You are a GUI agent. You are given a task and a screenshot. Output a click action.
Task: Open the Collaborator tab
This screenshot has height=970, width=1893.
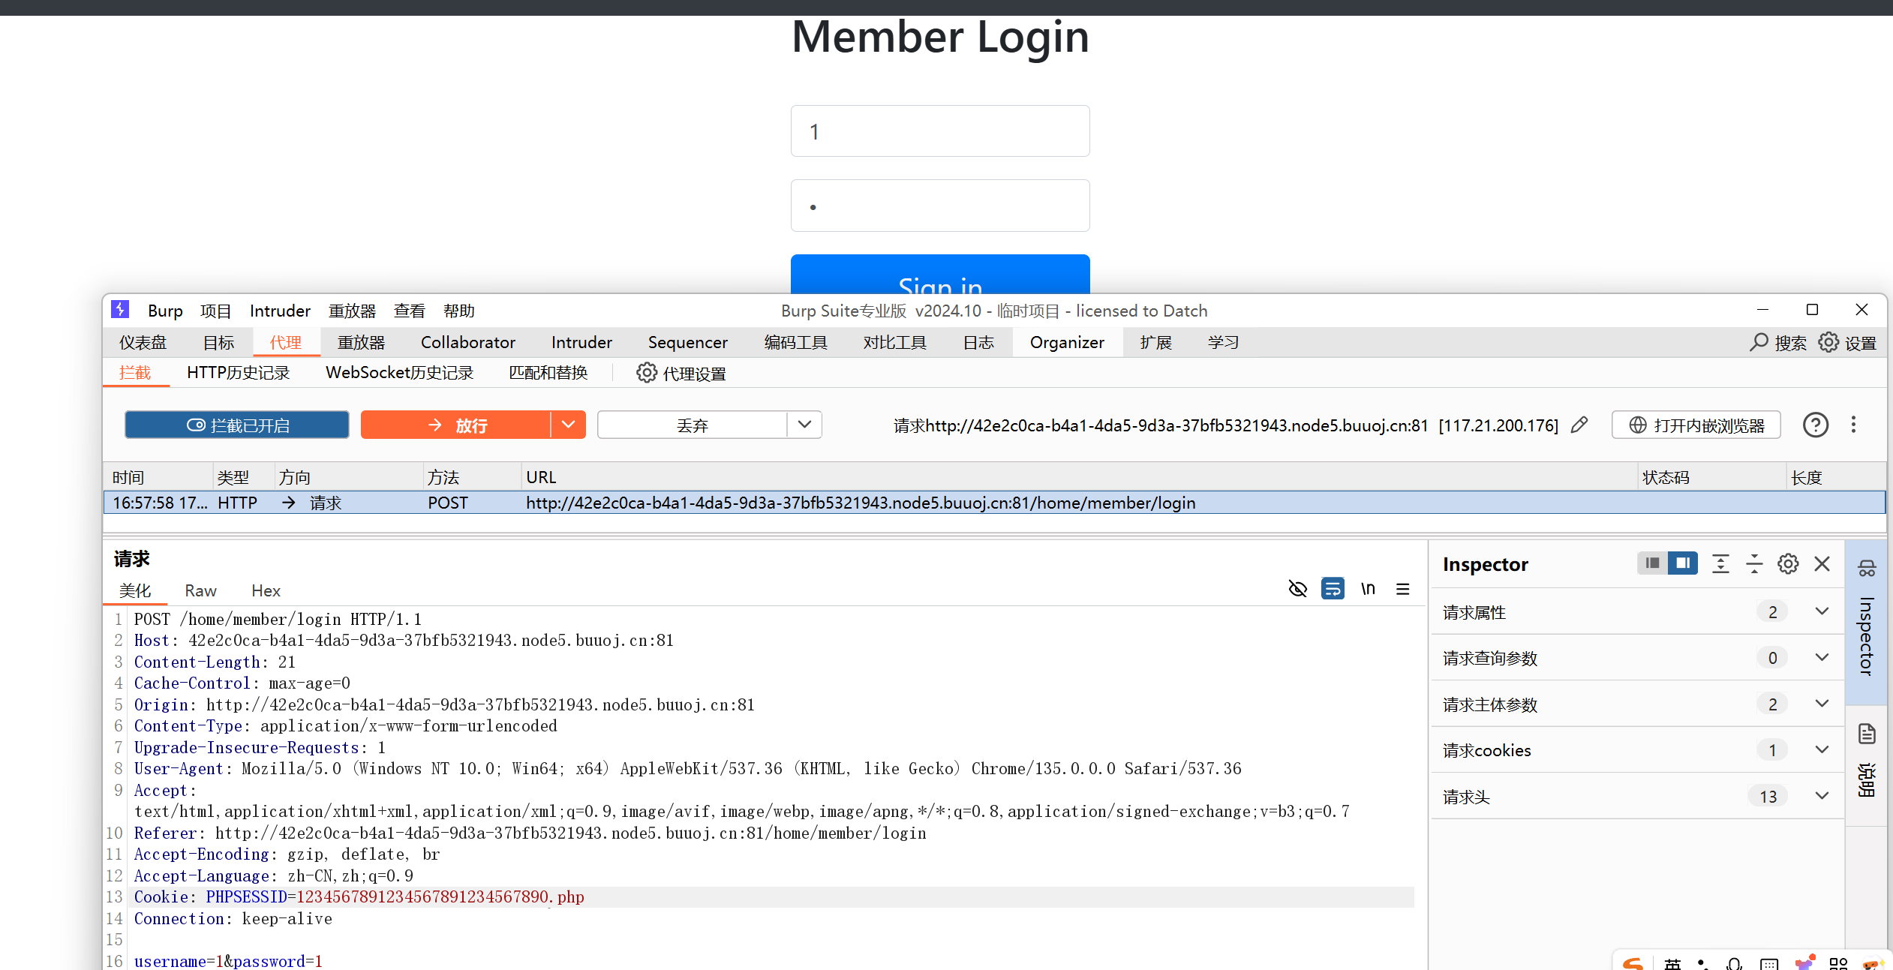pos(467,343)
